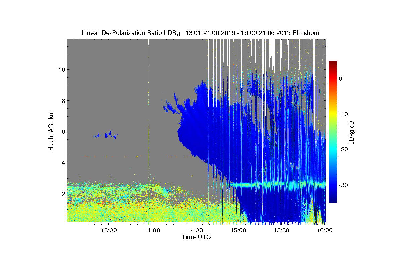Click the 'Time UTC' axis label

tap(196, 237)
